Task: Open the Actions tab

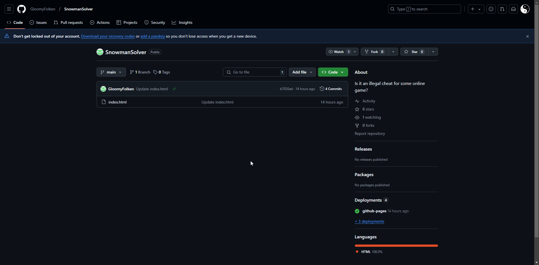Action: pos(100,22)
